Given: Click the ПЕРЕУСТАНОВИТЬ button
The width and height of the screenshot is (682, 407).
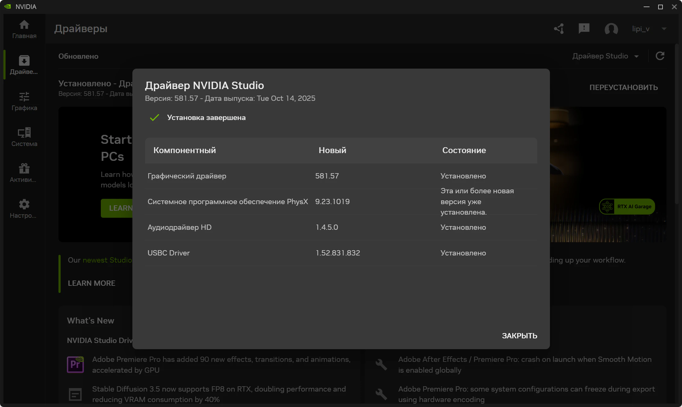Looking at the screenshot, I should coord(623,88).
